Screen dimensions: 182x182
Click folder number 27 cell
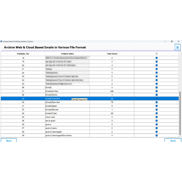pyautogui.click(x=23, y=91)
